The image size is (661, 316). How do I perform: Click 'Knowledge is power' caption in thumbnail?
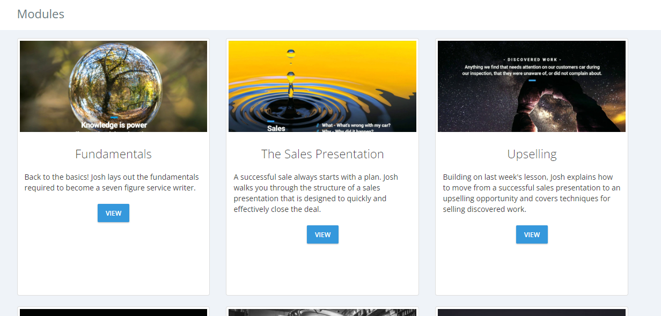click(114, 125)
